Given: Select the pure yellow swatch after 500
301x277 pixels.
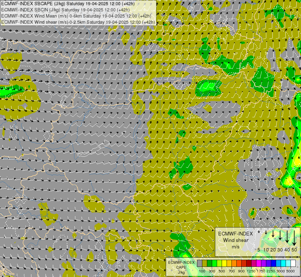Looking at the screenshot, I should coord(224,263).
